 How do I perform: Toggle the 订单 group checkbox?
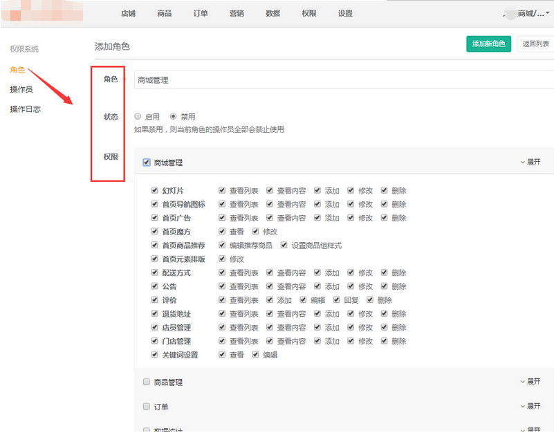(147, 407)
